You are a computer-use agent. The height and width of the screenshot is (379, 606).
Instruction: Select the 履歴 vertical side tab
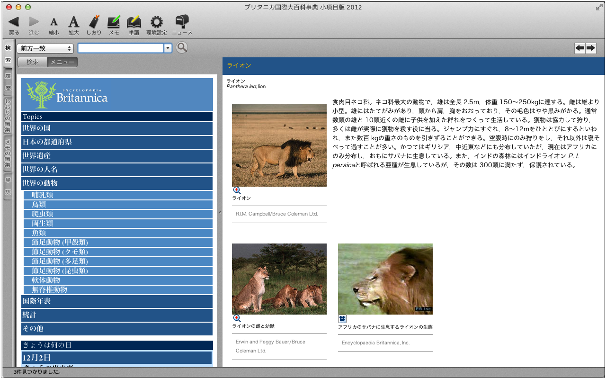click(x=8, y=82)
